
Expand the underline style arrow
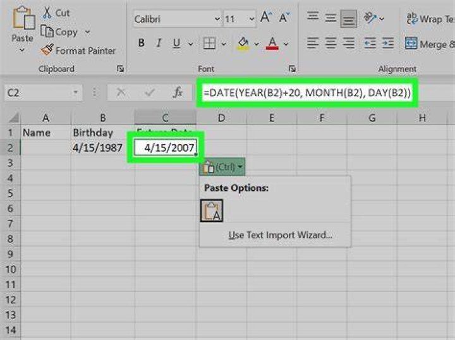pyautogui.click(x=190, y=44)
